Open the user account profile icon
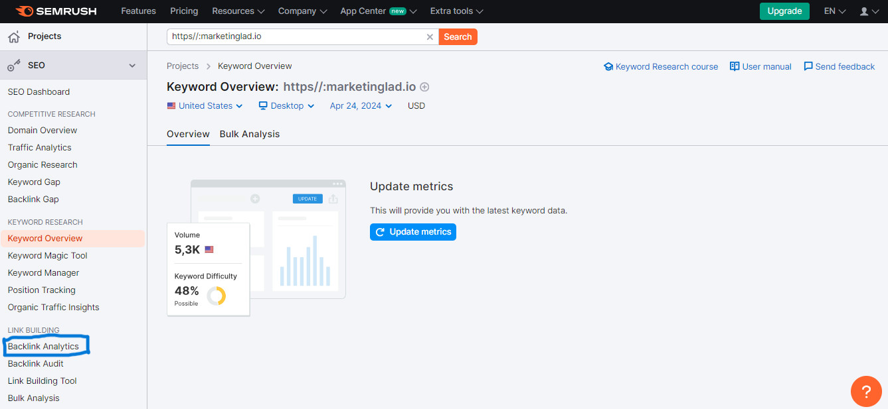This screenshot has height=409, width=888. point(864,11)
